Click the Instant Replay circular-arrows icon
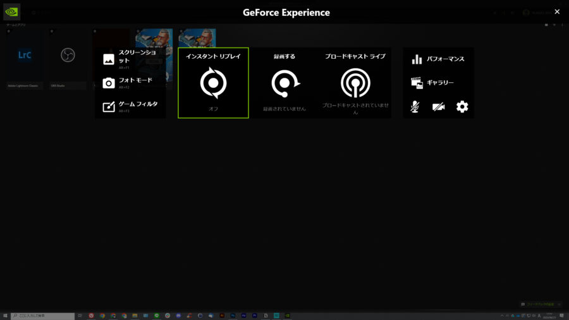This screenshot has width=569, height=320. (214, 83)
